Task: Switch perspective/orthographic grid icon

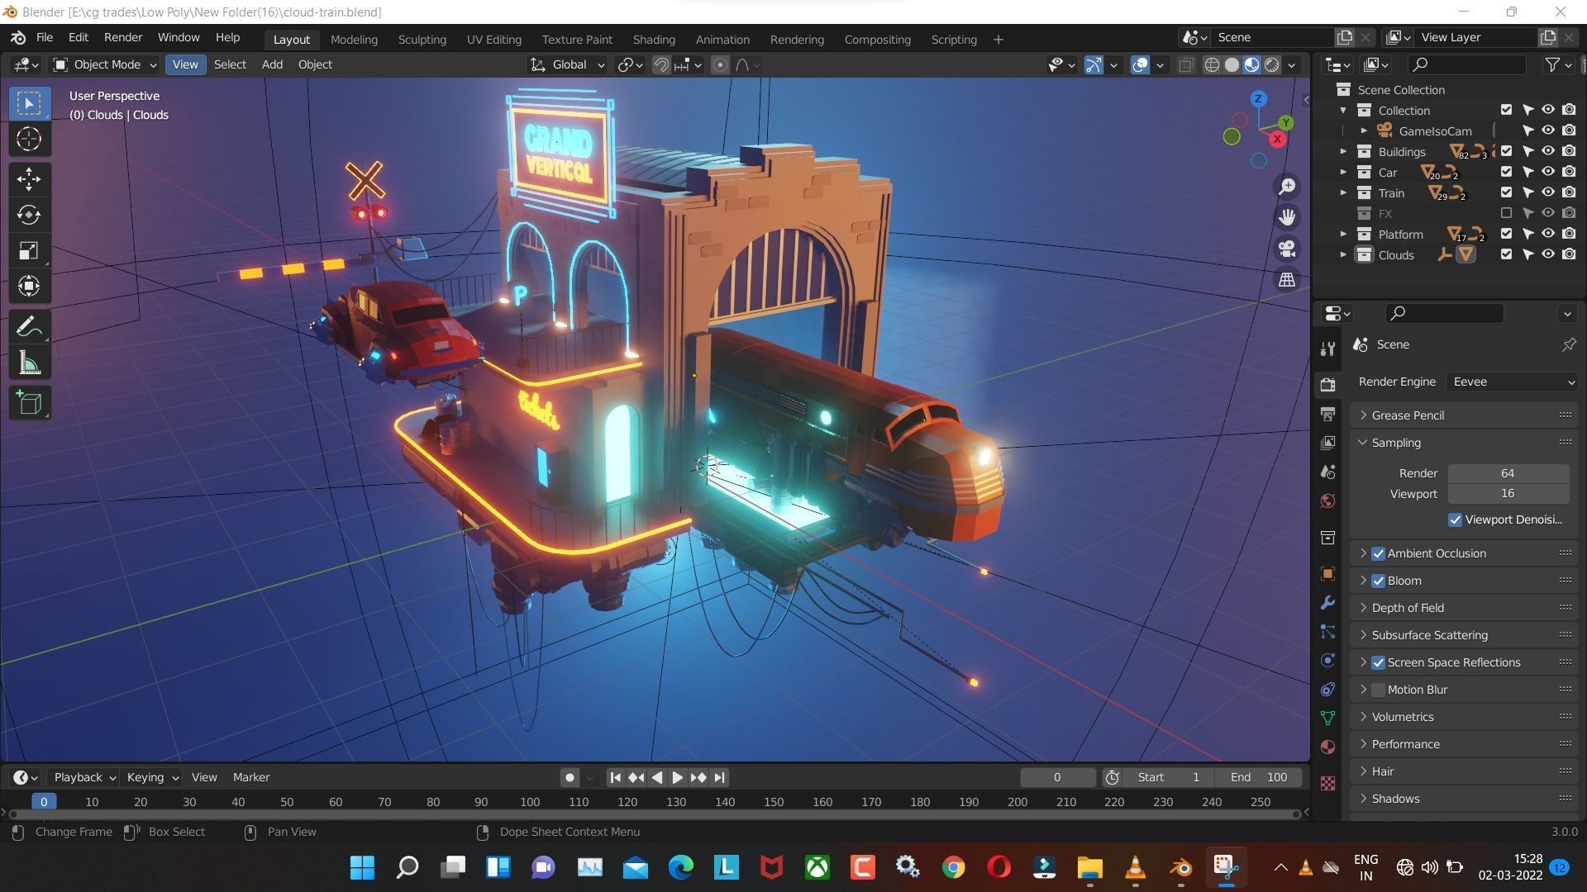Action: coord(1287,280)
